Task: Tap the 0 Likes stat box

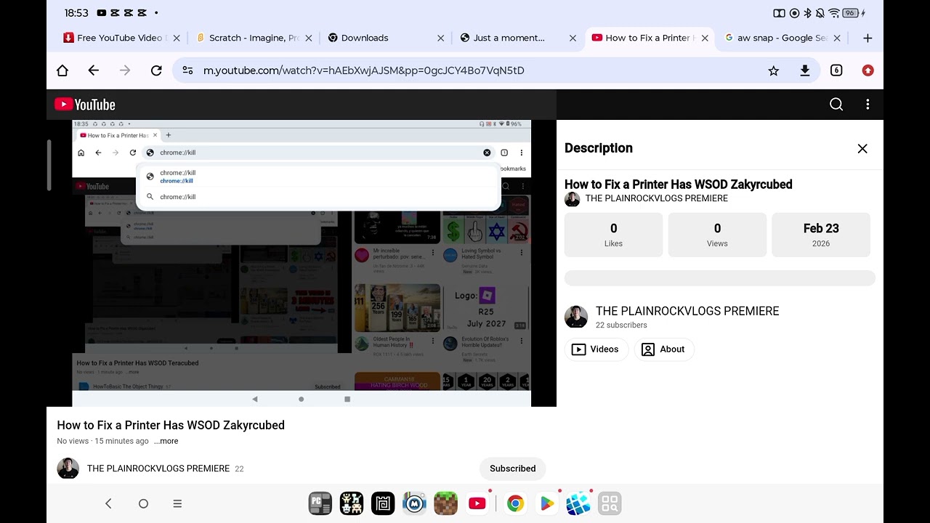Action: (x=614, y=235)
